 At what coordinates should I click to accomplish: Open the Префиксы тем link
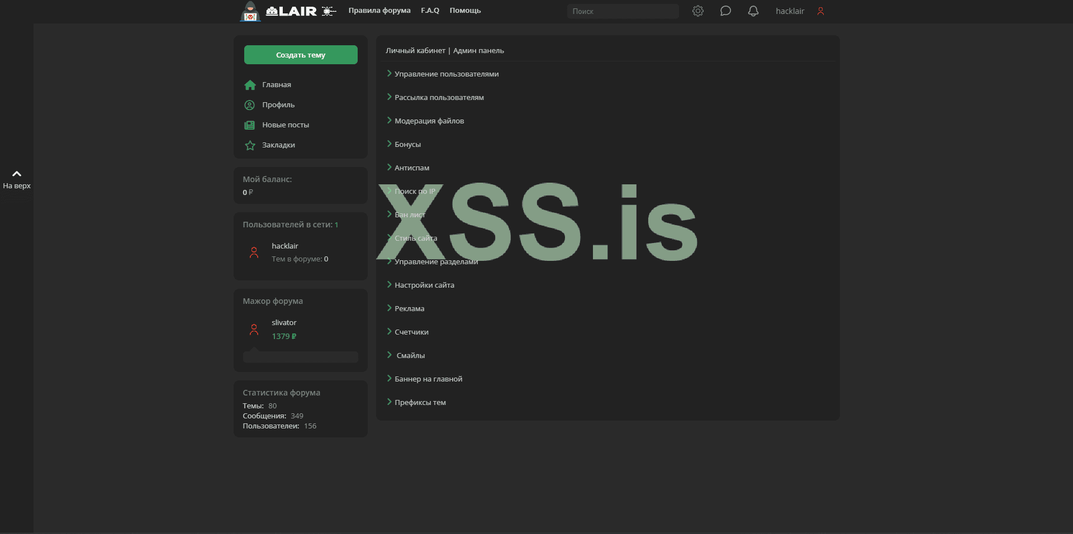click(x=420, y=402)
